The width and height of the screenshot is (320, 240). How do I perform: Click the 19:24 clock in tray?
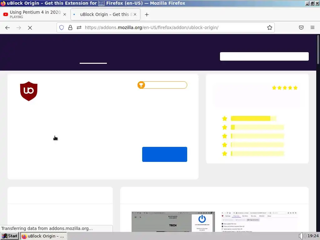pyautogui.click(x=313, y=236)
